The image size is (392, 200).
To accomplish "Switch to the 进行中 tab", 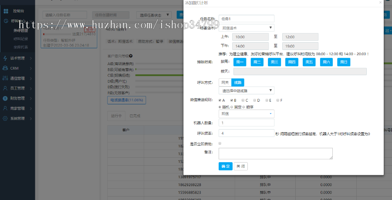I will [x=116, y=116].
